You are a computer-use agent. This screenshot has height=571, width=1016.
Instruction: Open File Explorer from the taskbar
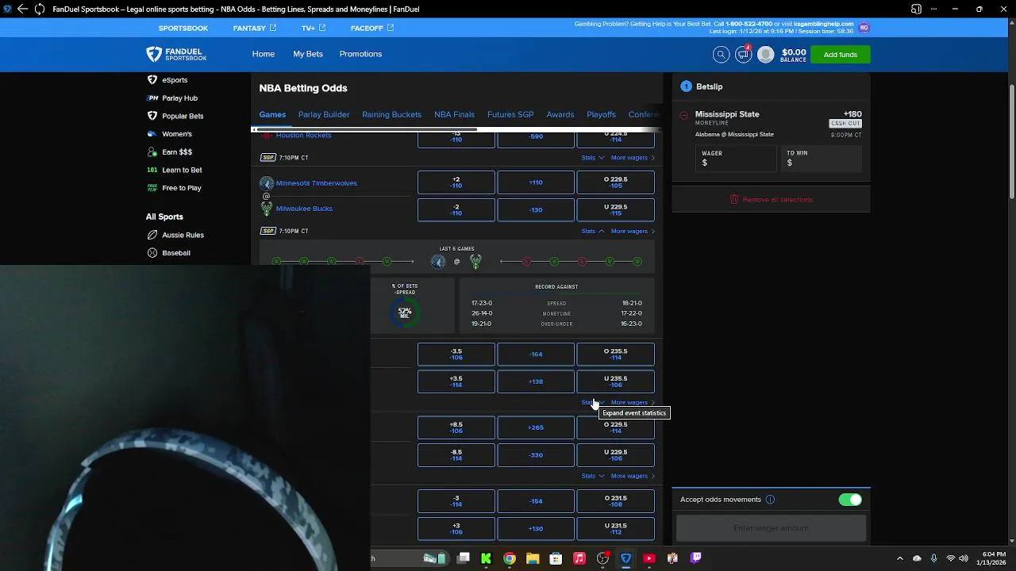pos(533,558)
